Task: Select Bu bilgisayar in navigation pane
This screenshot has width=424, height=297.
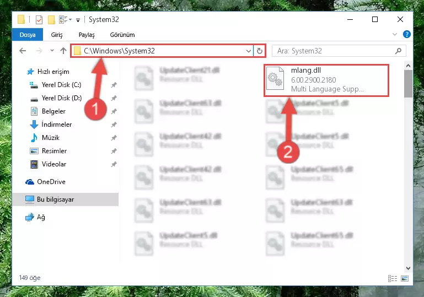Action: [x=65, y=199]
